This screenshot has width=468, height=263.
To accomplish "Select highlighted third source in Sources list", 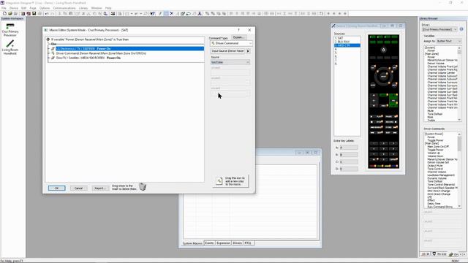I will click(x=347, y=45).
